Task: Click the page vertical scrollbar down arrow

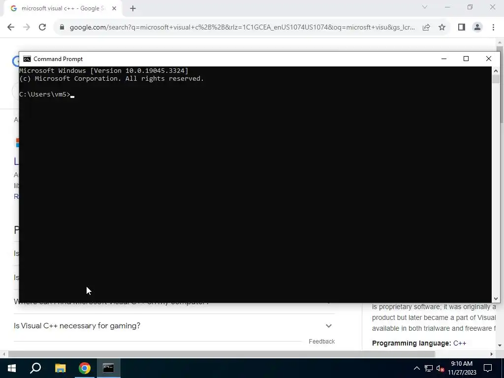Action: [500, 346]
